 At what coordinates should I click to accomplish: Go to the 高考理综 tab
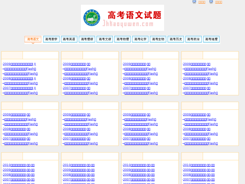[x=87, y=39]
